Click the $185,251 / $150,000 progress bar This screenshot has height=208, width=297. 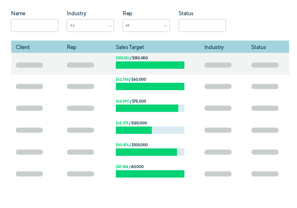point(150,65)
